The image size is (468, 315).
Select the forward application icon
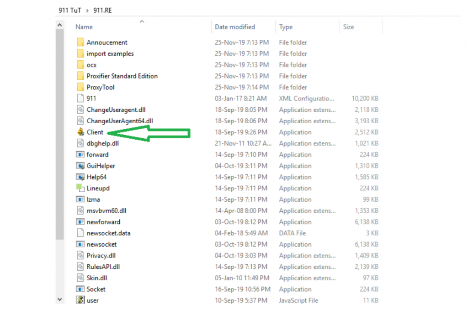coord(80,154)
